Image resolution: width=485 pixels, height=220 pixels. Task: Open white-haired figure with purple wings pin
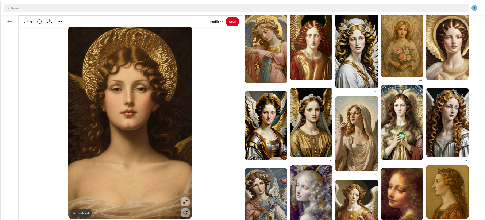311,193
